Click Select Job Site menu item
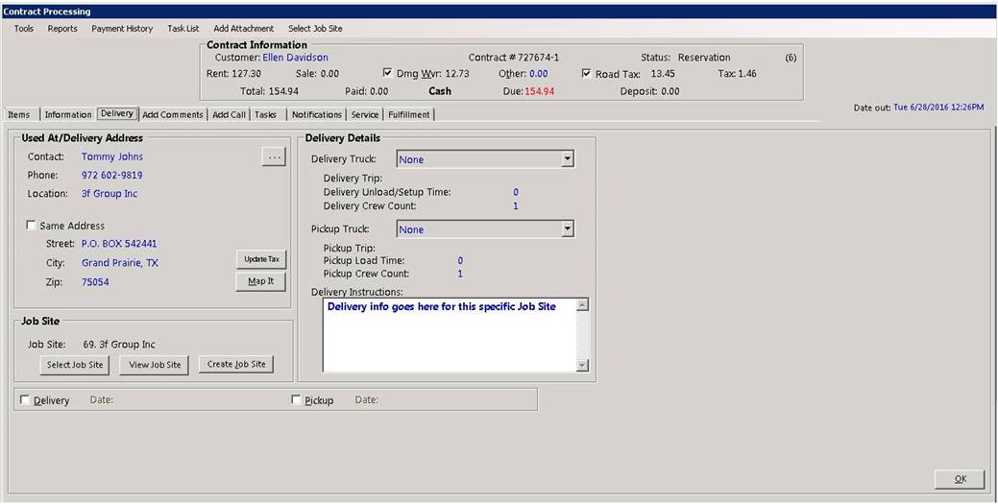 (x=315, y=29)
